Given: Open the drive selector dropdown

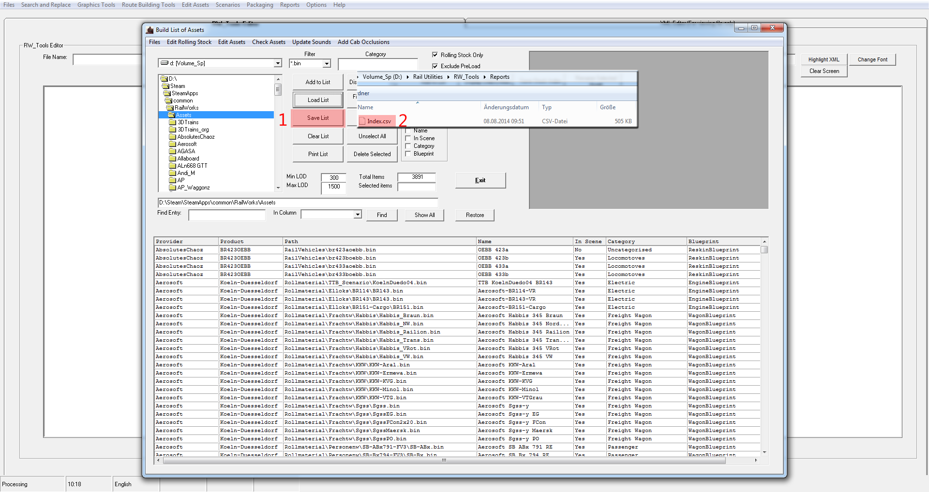Looking at the screenshot, I should click(x=278, y=63).
